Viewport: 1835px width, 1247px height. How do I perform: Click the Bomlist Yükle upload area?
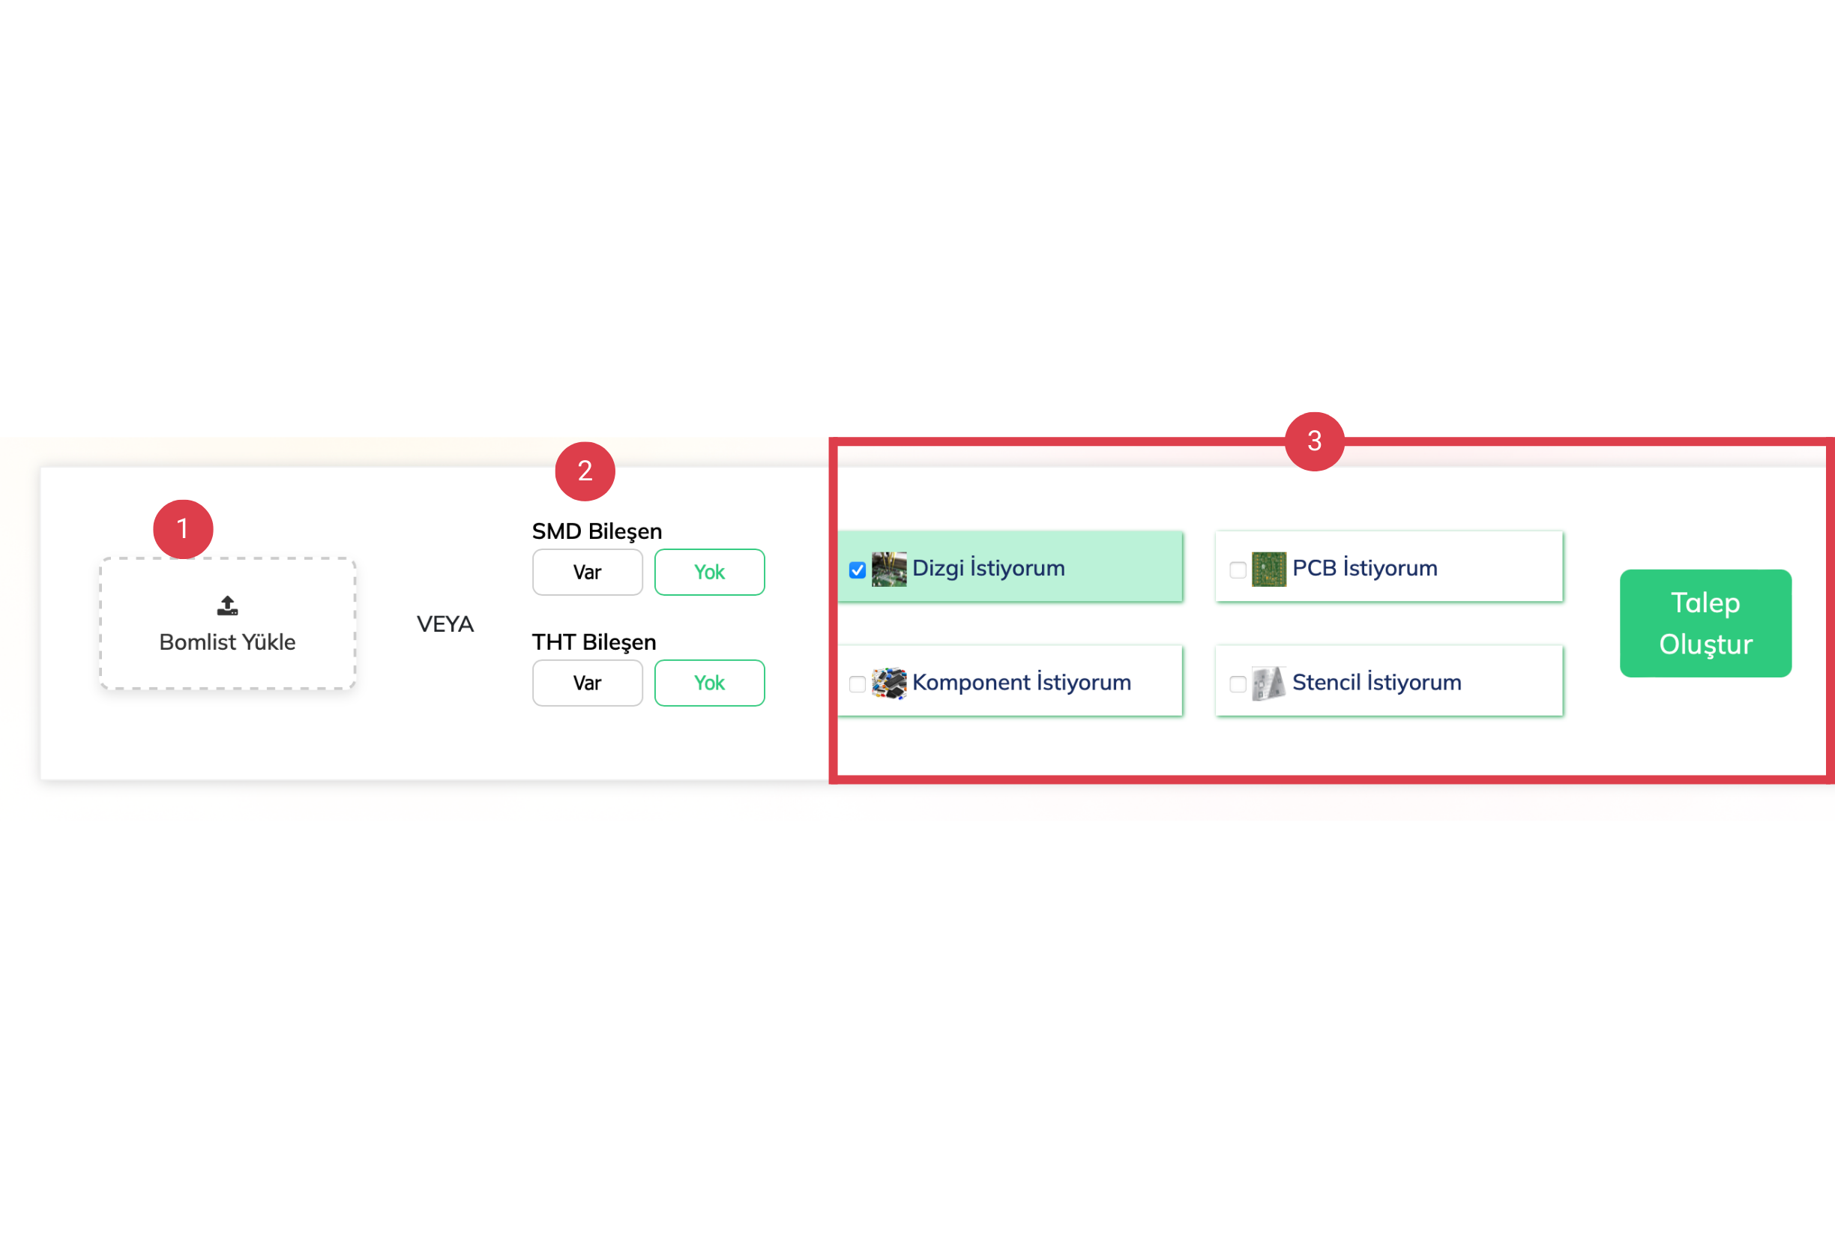pos(227,641)
